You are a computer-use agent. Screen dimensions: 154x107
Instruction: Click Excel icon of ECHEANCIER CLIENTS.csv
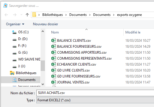(x=54, y=64)
